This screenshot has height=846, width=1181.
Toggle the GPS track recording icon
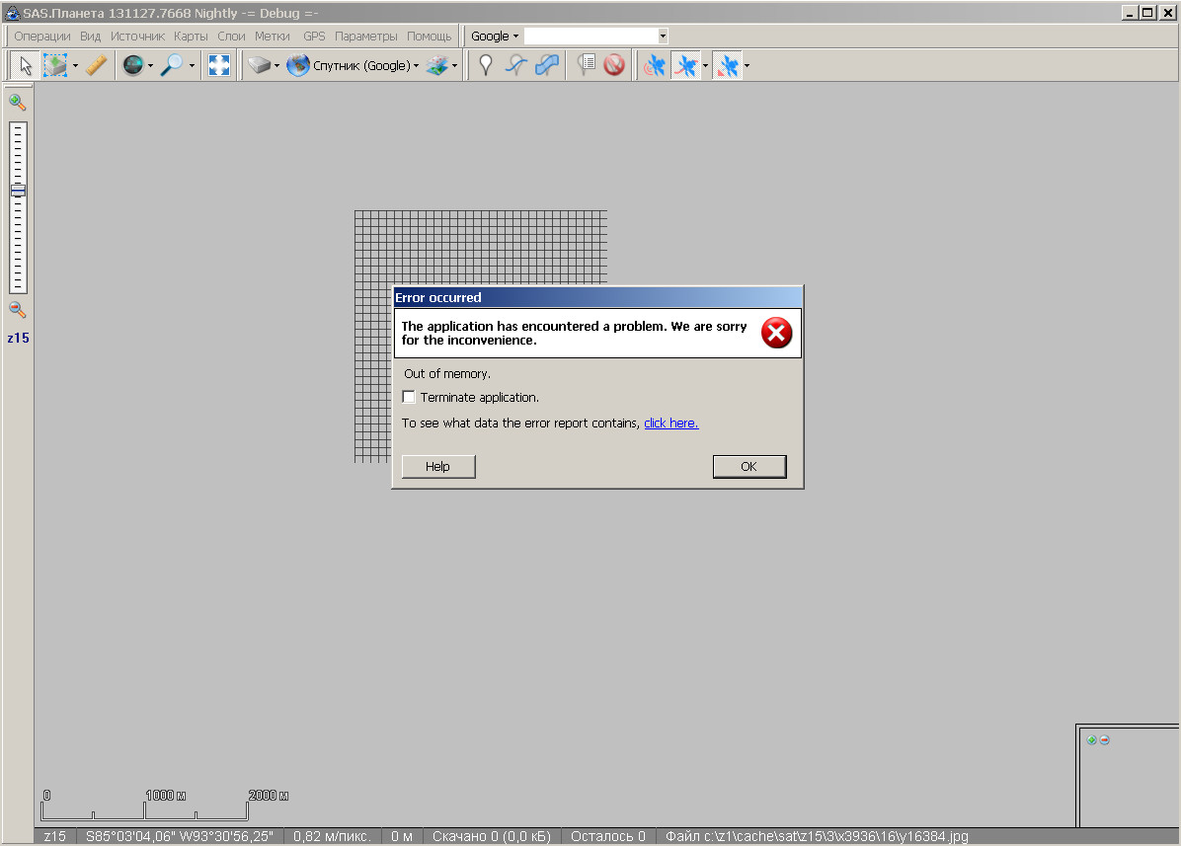(685, 66)
